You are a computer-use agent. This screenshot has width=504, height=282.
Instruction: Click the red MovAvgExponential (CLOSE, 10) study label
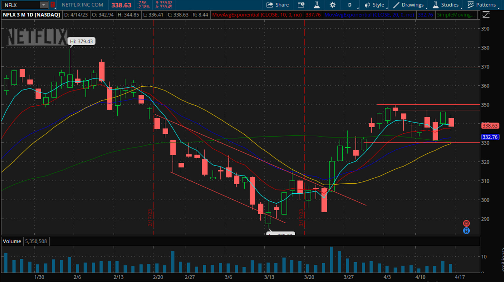click(257, 15)
